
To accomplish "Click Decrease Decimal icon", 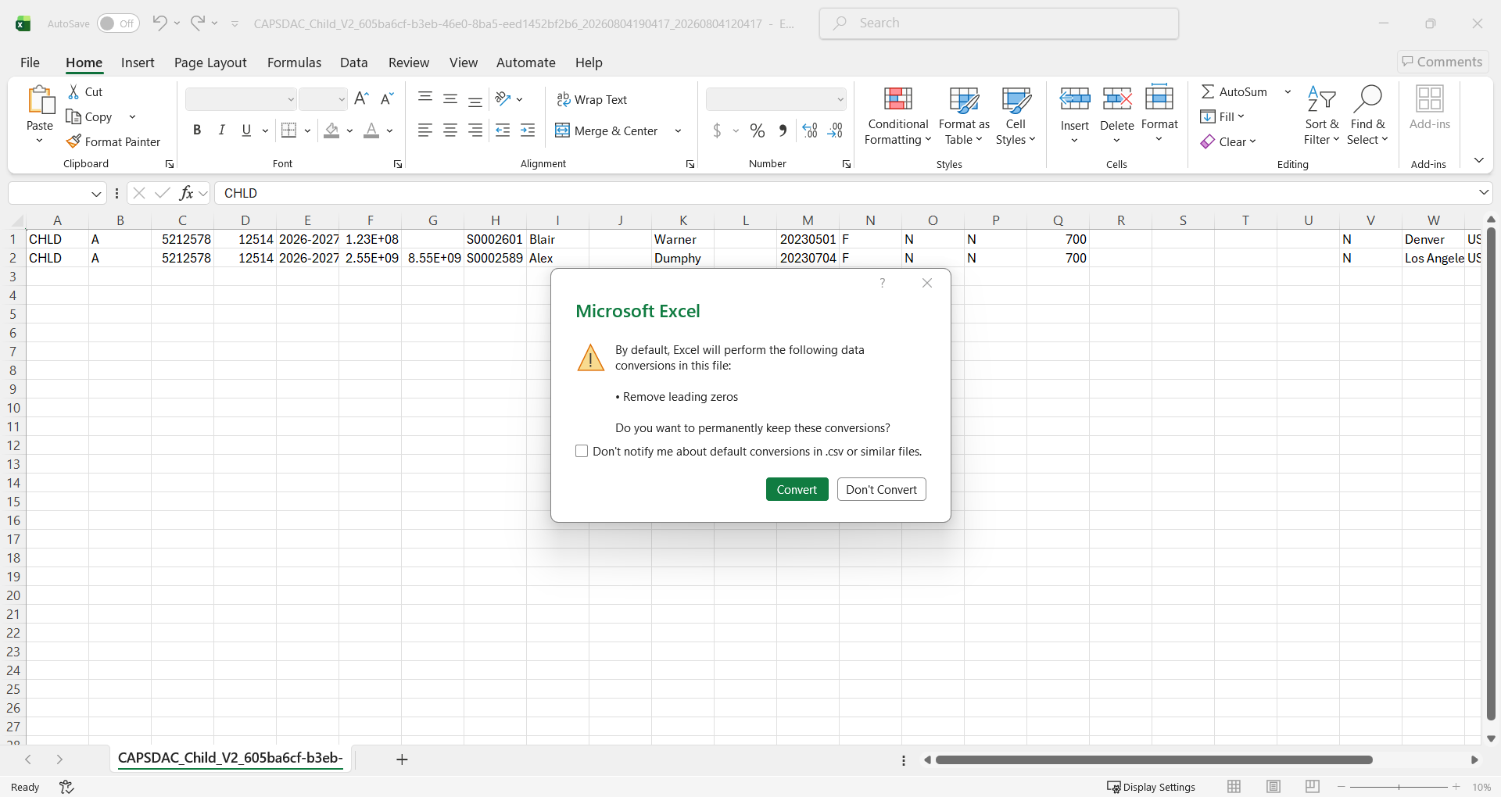I will tap(836, 130).
